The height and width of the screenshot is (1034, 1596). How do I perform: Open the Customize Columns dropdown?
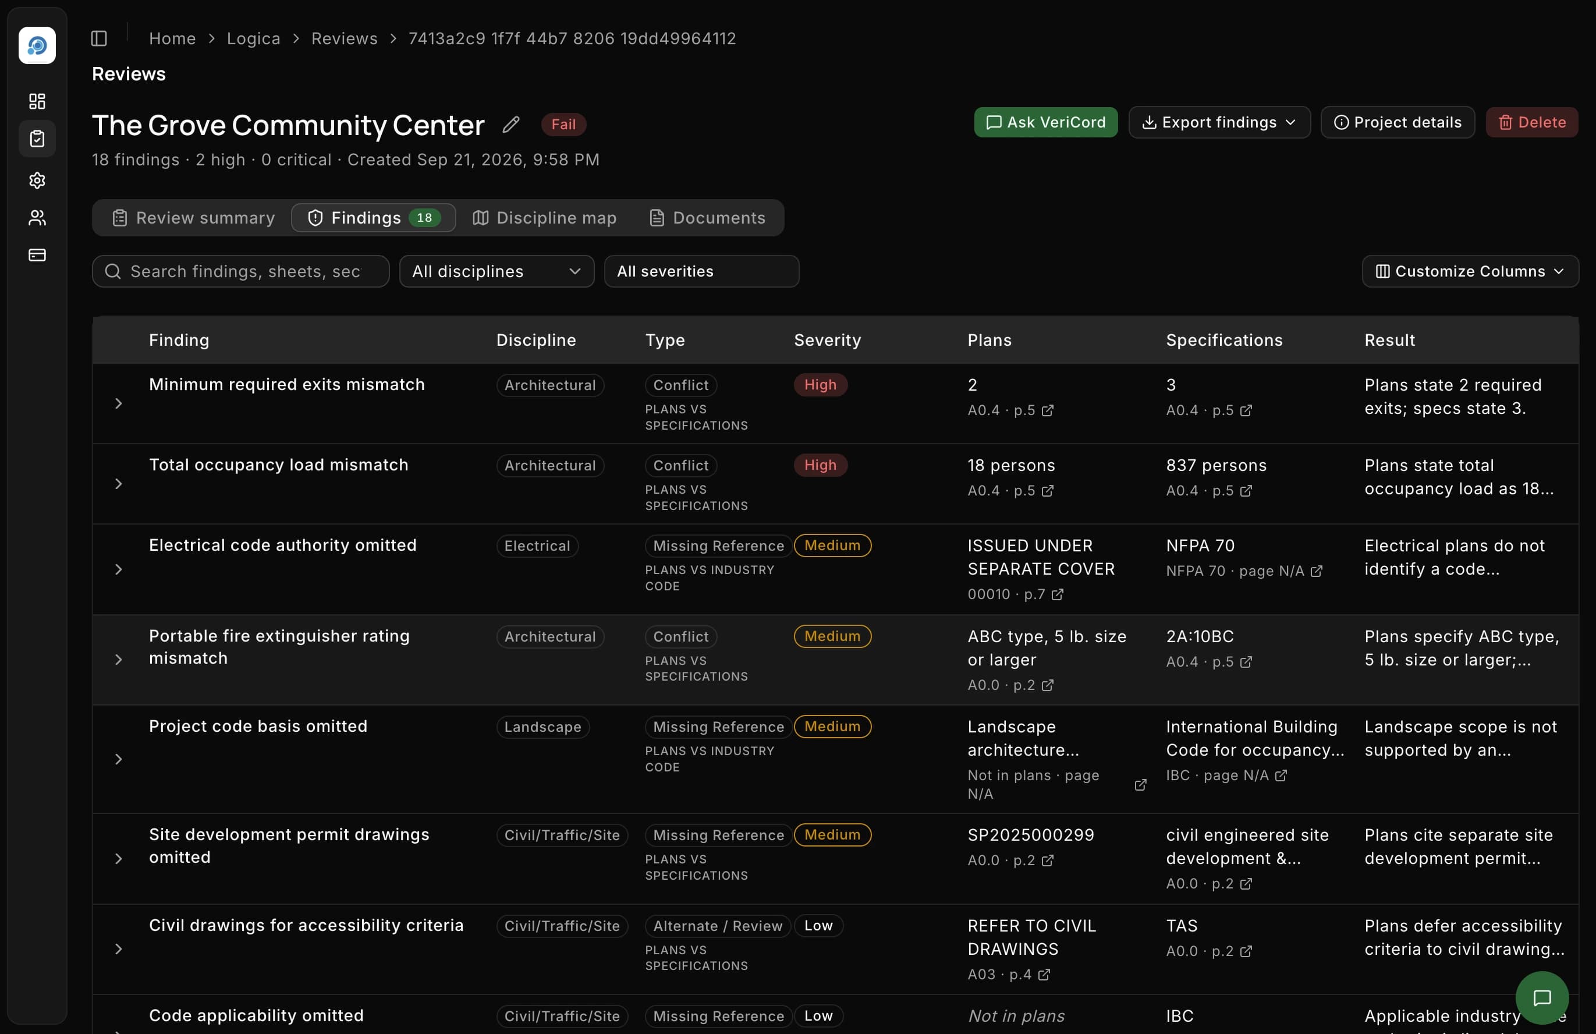[x=1470, y=271]
